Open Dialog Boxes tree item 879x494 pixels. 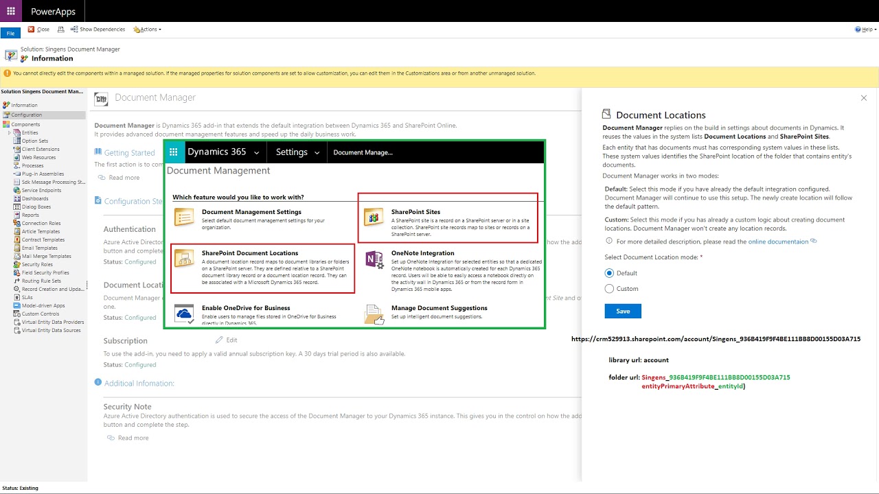pos(36,207)
